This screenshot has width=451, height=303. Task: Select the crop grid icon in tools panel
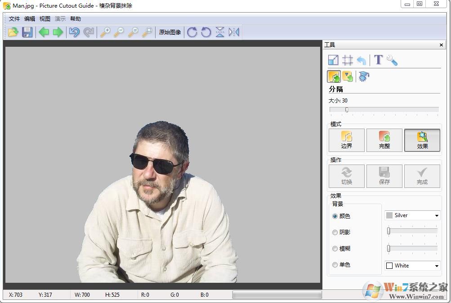tap(347, 60)
